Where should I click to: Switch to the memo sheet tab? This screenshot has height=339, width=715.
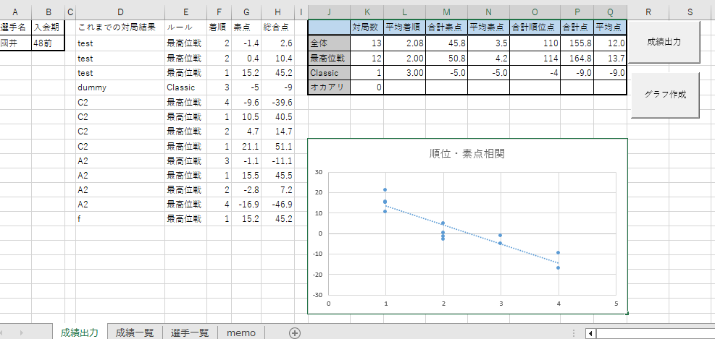(x=241, y=332)
